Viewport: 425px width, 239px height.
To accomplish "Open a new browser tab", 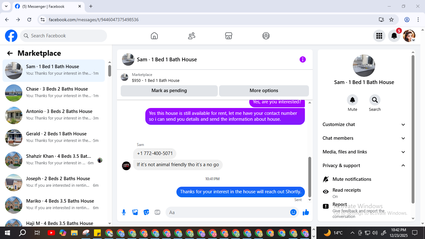I will tap(91, 6).
